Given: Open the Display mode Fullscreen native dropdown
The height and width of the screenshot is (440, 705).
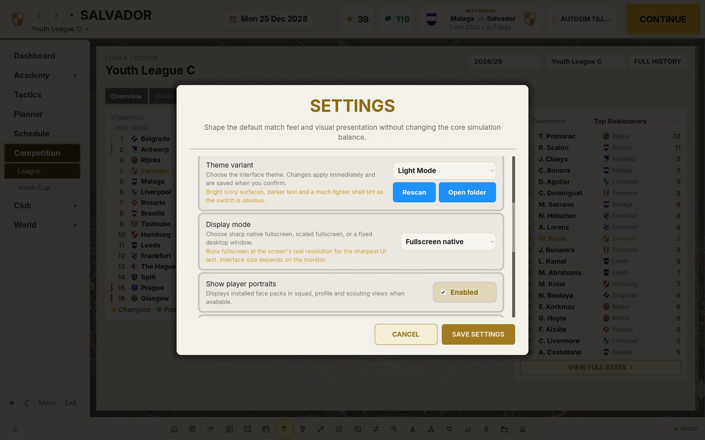Looking at the screenshot, I should (448, 242).
